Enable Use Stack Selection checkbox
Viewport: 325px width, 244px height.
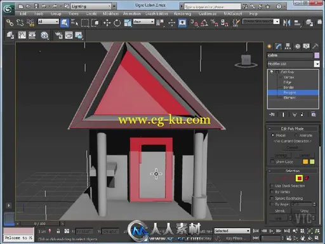[272, 186]
